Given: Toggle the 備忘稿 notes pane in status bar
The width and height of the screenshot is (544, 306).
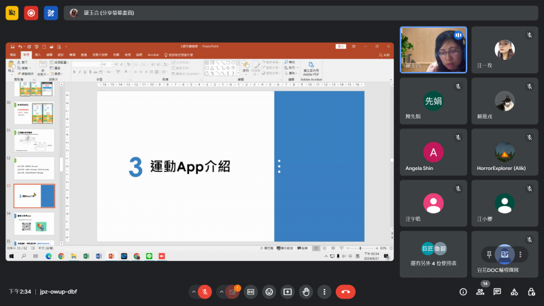Looking at the screenshot, I should pos(267,248).
